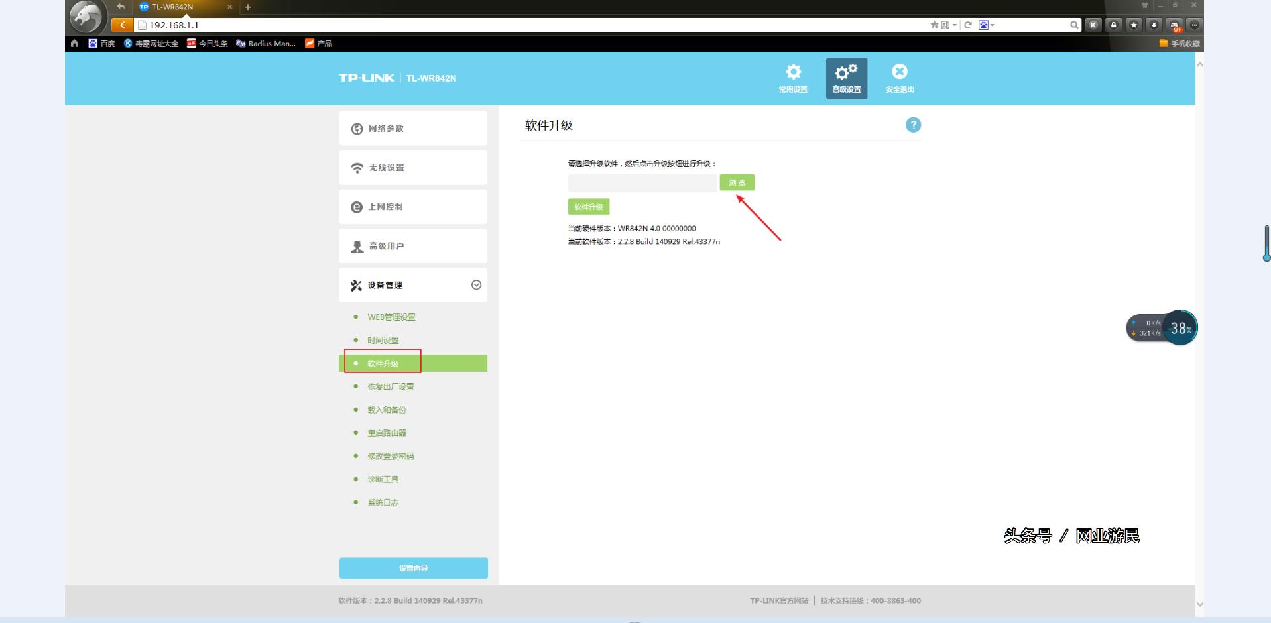This screenshot has width=1271, height=623.
Task: Open a new tab with plus icon
Action: pos(248,7)
